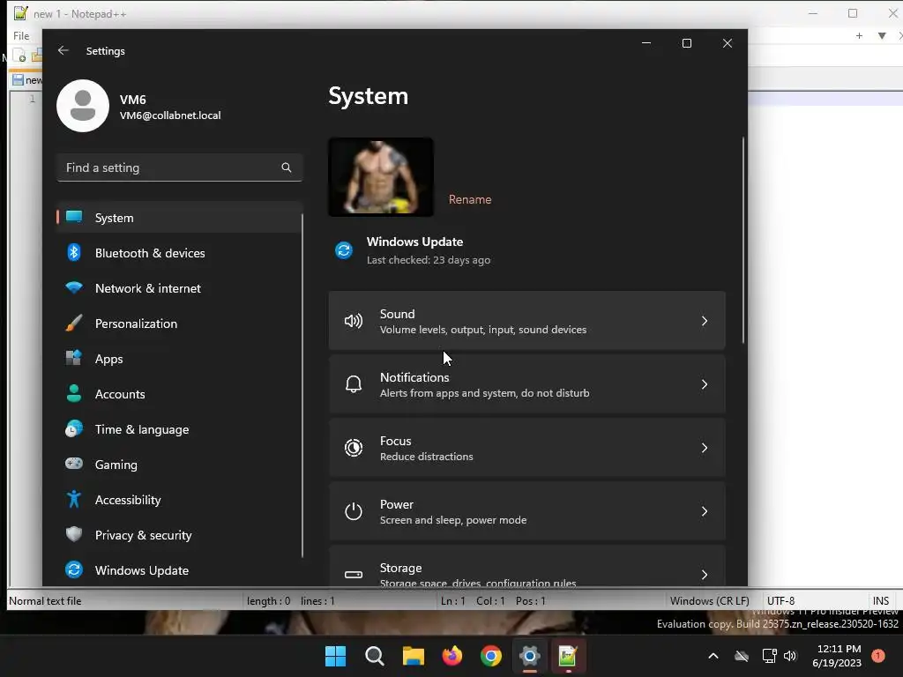Click the Storage drive icon
Screen dimensions: 903x677
point(354,575)
